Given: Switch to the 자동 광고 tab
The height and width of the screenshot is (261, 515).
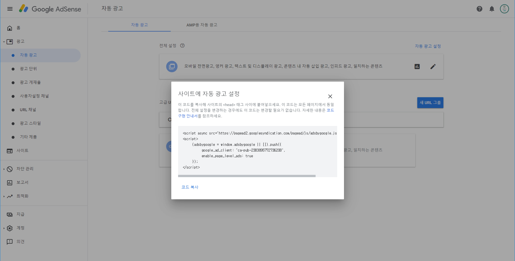Looking at the screenshot, I should click(139, 25).
